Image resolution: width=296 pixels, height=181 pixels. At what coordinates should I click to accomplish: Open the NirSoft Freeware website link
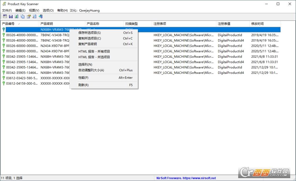click(x=186, y=178)
